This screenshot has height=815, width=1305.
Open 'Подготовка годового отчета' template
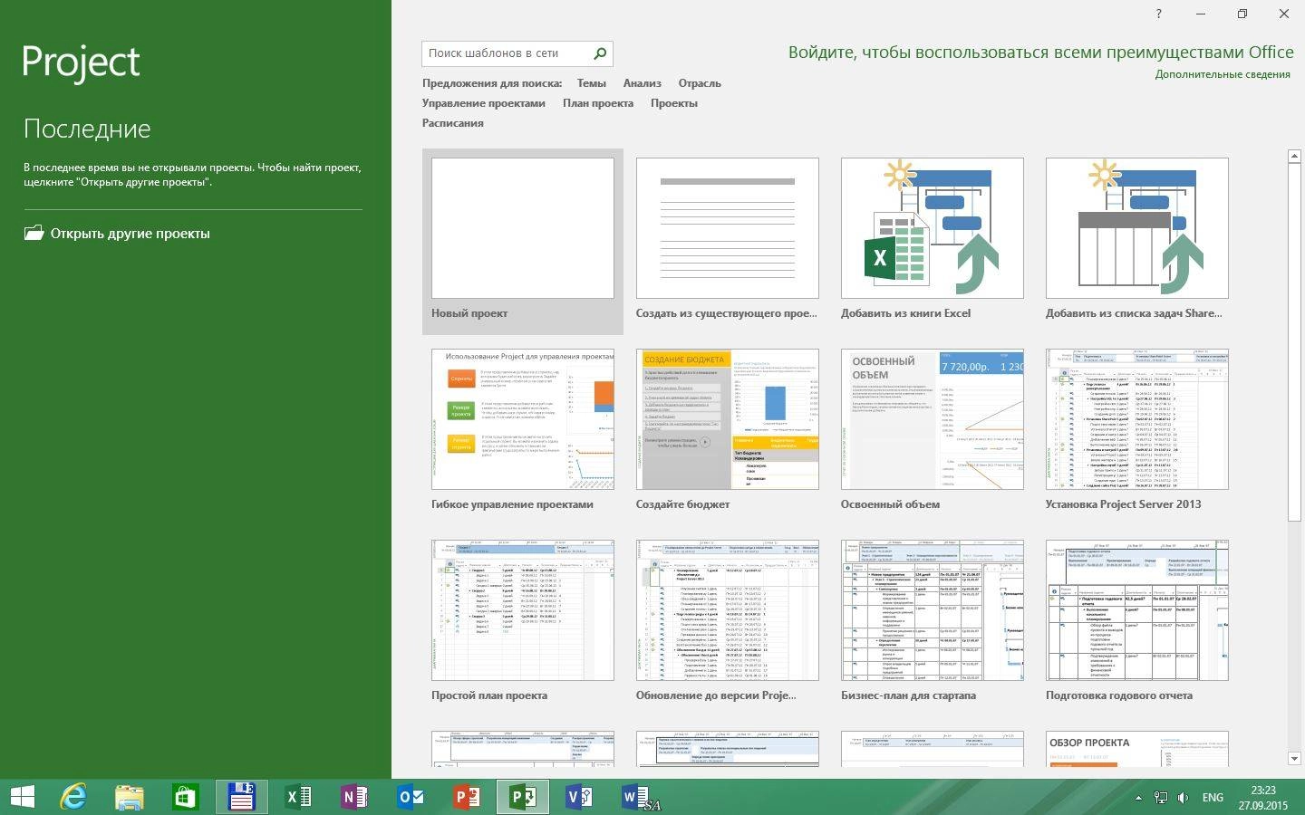(x=1136, y=622)
